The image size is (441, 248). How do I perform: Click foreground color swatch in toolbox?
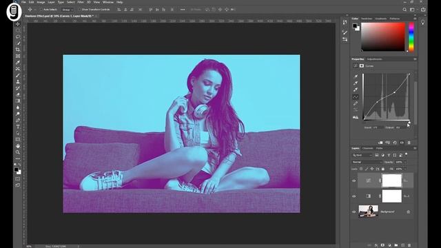(17, 169)
